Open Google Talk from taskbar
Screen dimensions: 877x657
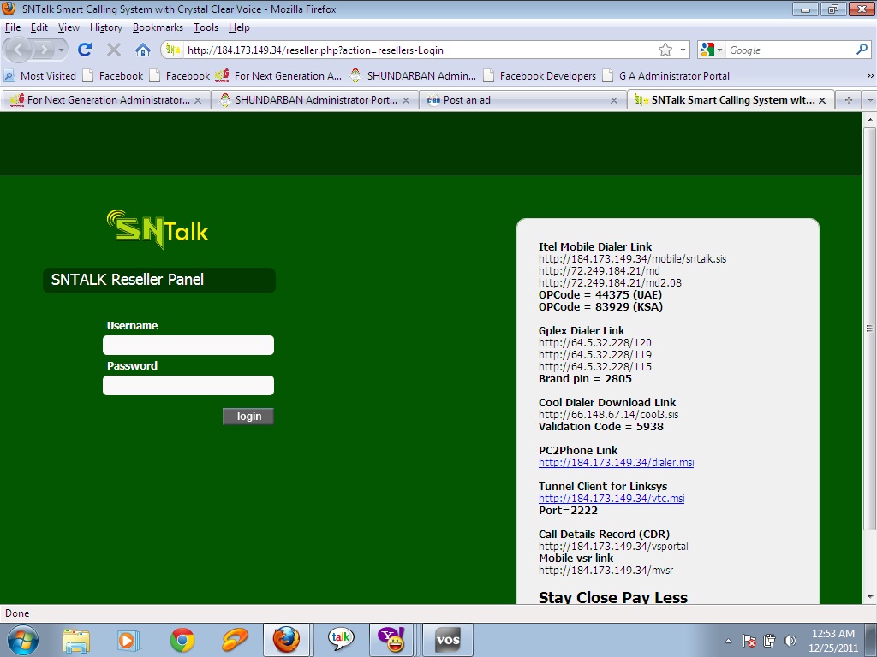click(x=341, y=640)
